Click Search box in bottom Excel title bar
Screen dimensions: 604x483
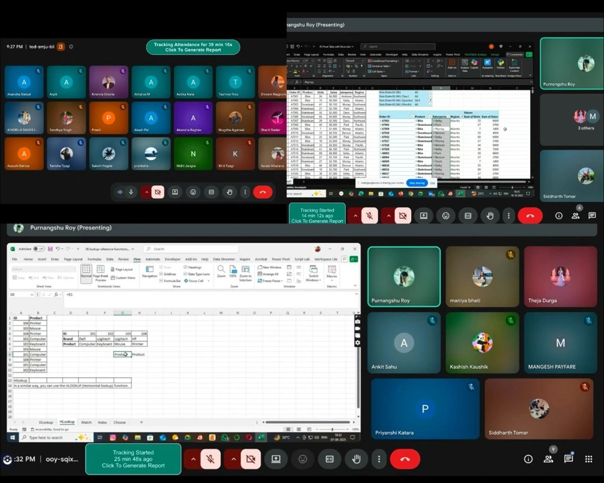pos(191,249)
